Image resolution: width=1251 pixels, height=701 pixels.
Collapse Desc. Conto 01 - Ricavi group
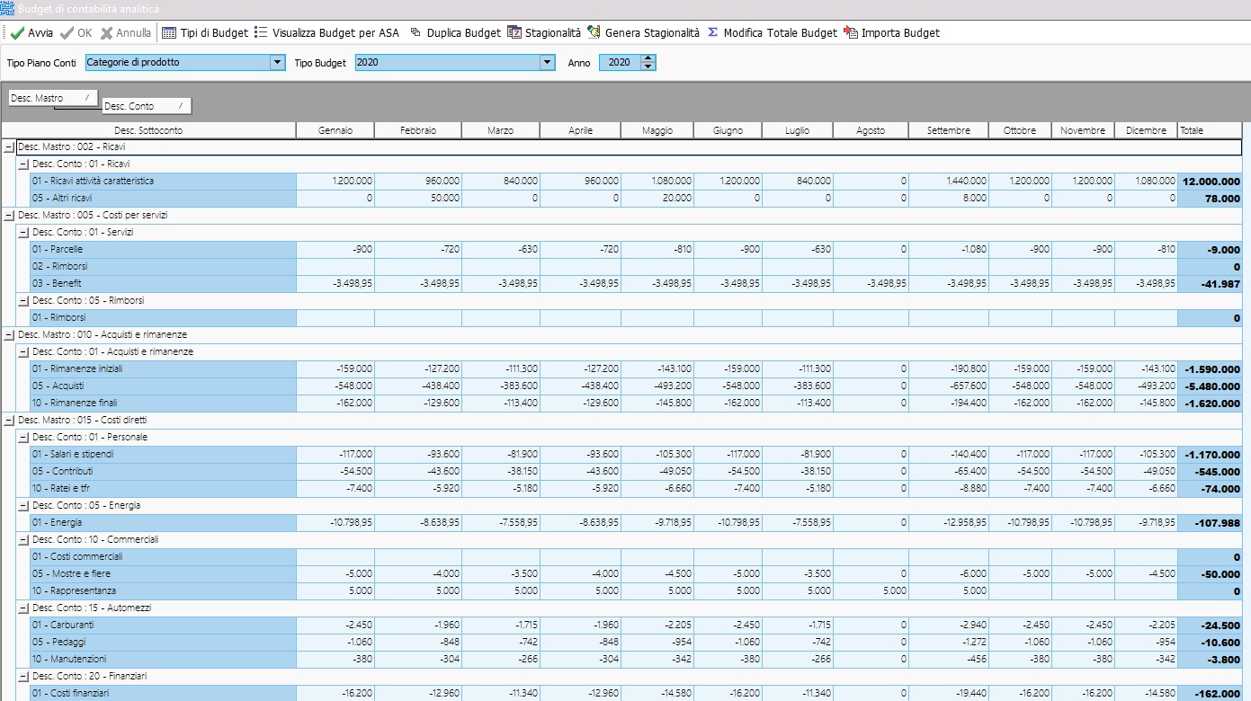(22, 164)
